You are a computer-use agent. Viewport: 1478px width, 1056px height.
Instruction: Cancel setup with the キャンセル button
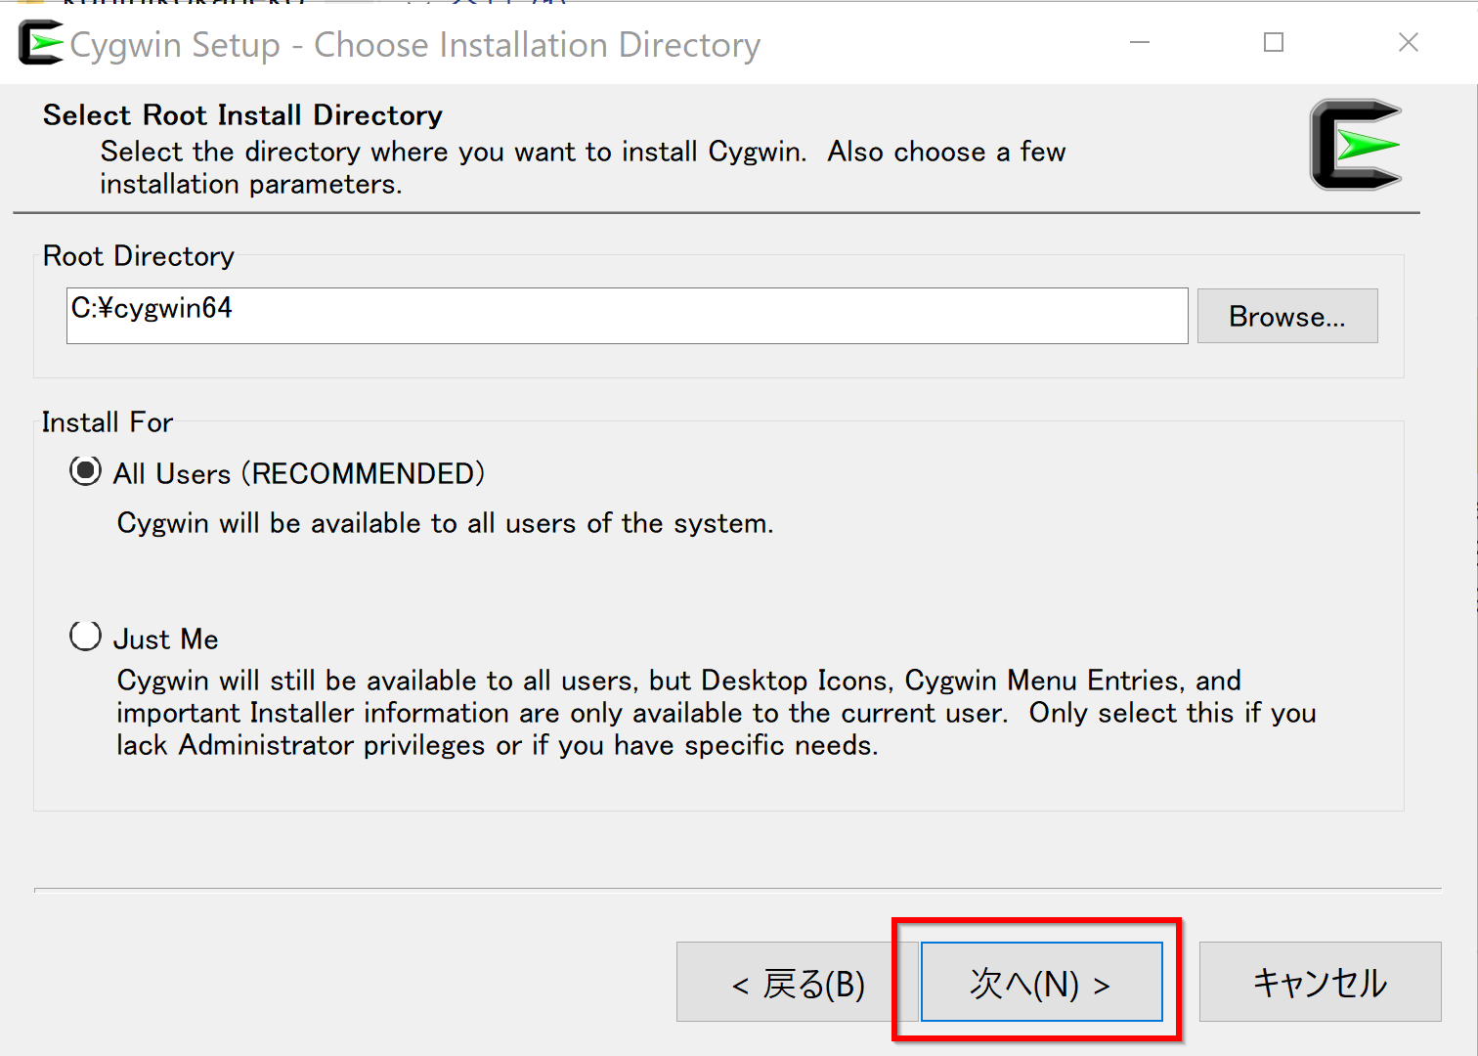tap(1320, 982)
